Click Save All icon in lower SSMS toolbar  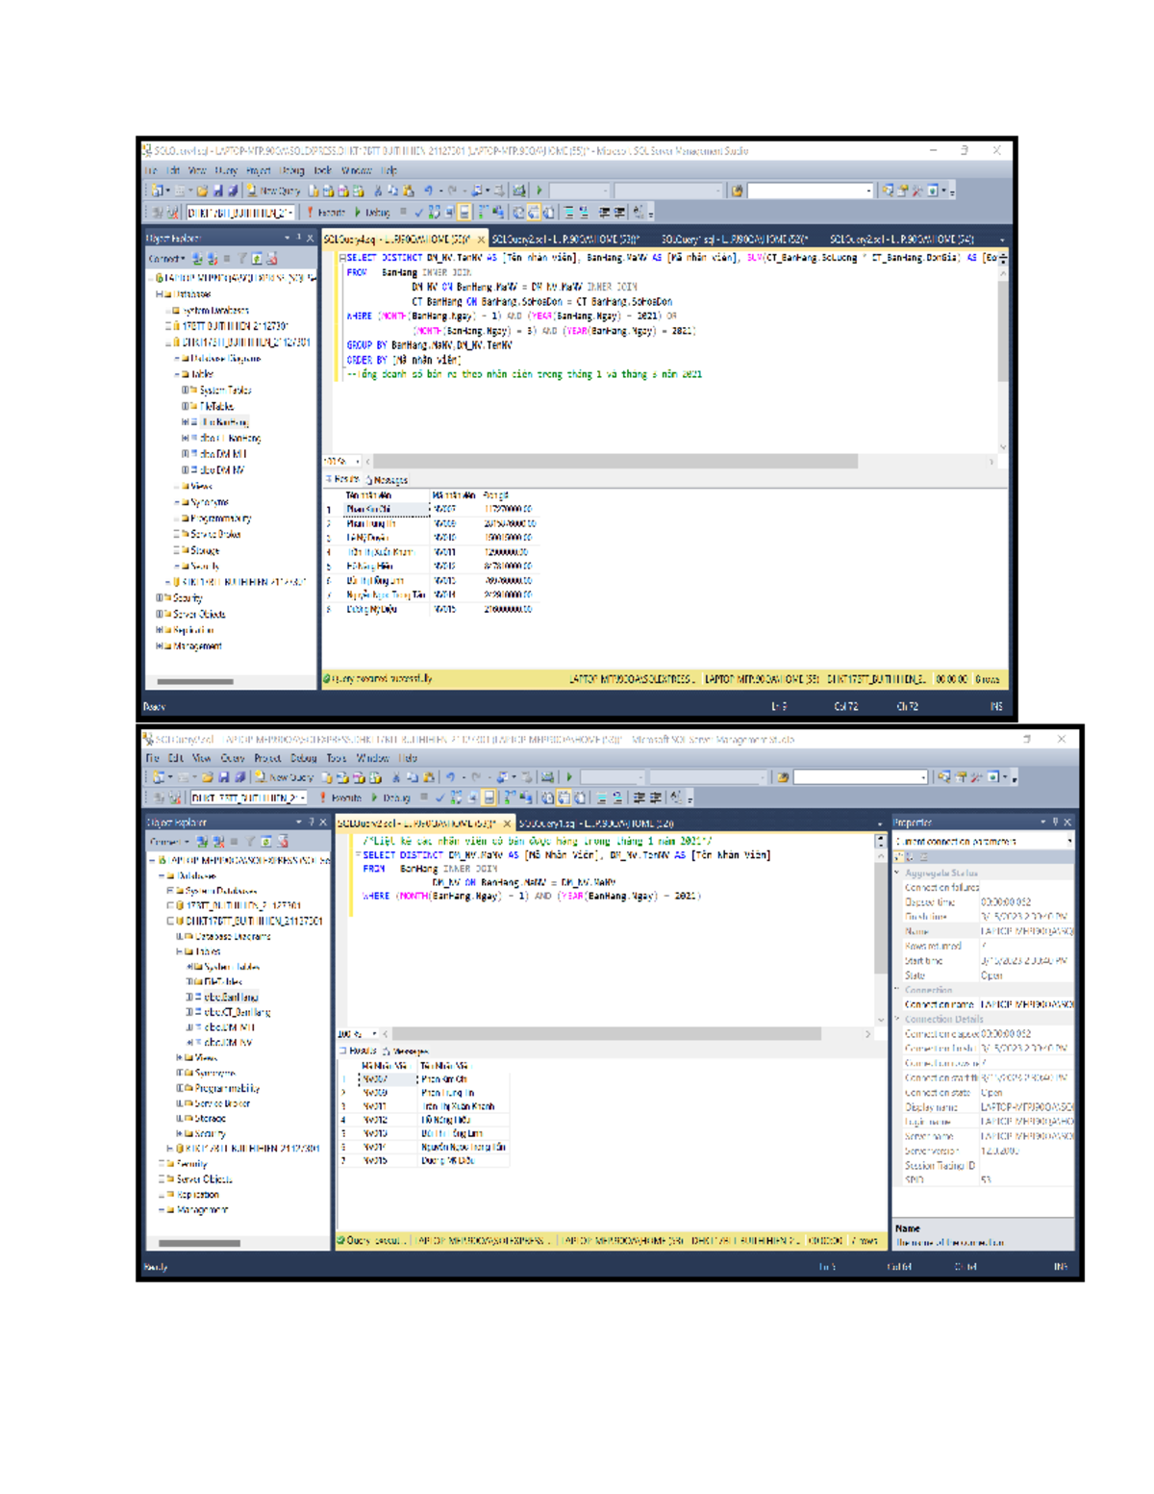[239, 776]
